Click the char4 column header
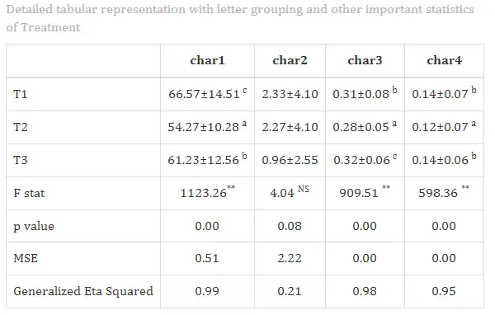495x315 pixels. pyautogui.click(x=444, y=60)
